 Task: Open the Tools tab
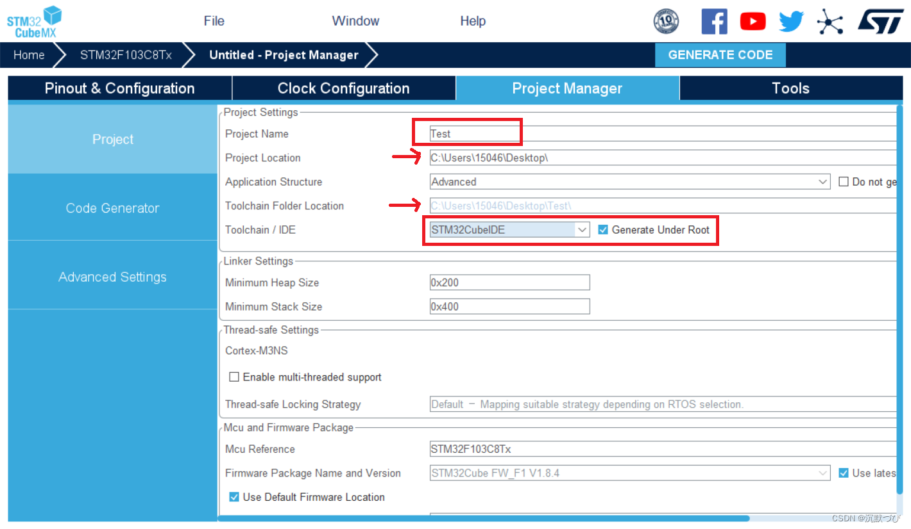[x=790, y=88]
